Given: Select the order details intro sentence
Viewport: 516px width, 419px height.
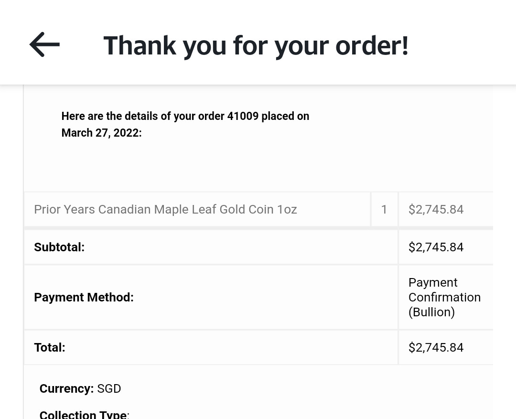Looking at the screenshot, I should [185, 124].
